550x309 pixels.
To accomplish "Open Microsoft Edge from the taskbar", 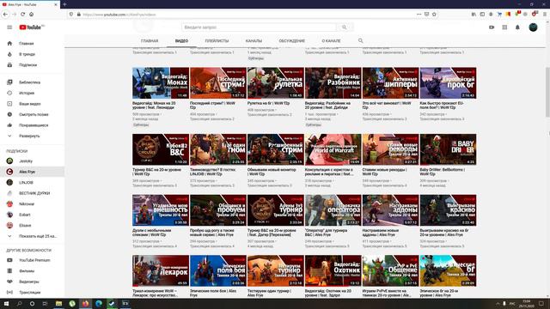I will (99, 303).
